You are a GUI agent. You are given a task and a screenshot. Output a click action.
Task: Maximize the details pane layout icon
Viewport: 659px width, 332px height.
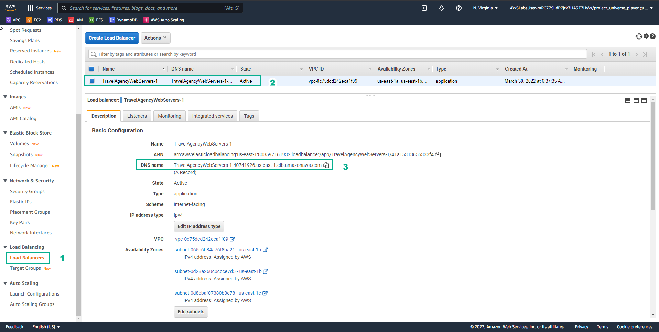point(644,100)
